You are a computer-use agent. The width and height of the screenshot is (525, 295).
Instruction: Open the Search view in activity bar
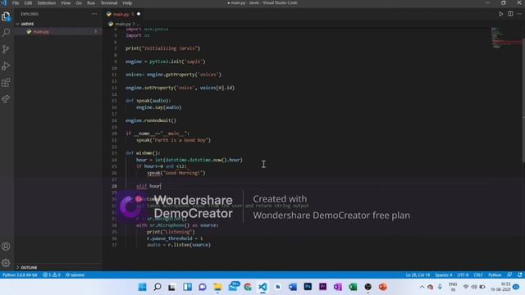pos(6,33)
